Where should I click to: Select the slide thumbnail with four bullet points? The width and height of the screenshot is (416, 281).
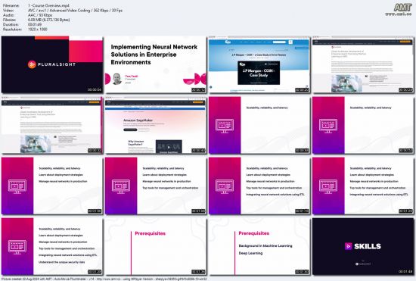(x=156, y=186)
